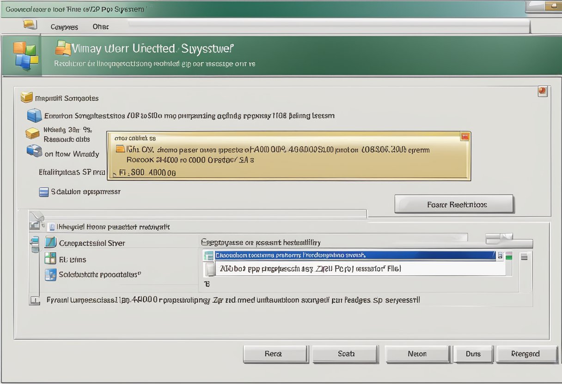The width and height of the screenshot is (562, 384).
Task: Click the blue icon beside 'Solebutchtr ppoodtalies'
Action: tap(50, 275)
